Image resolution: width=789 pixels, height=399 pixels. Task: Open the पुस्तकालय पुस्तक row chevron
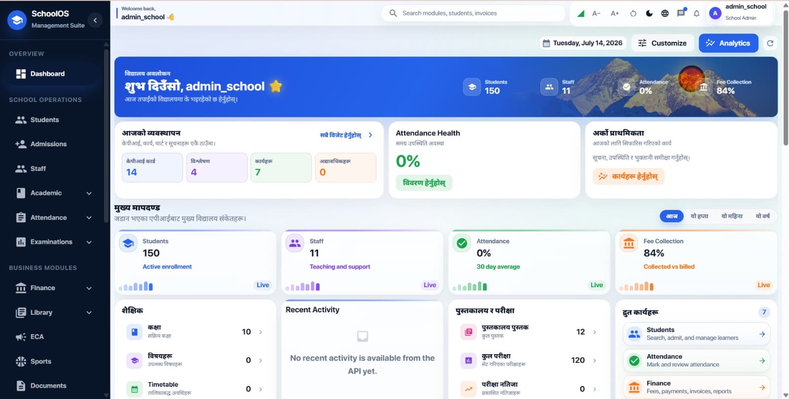(594, 332)
